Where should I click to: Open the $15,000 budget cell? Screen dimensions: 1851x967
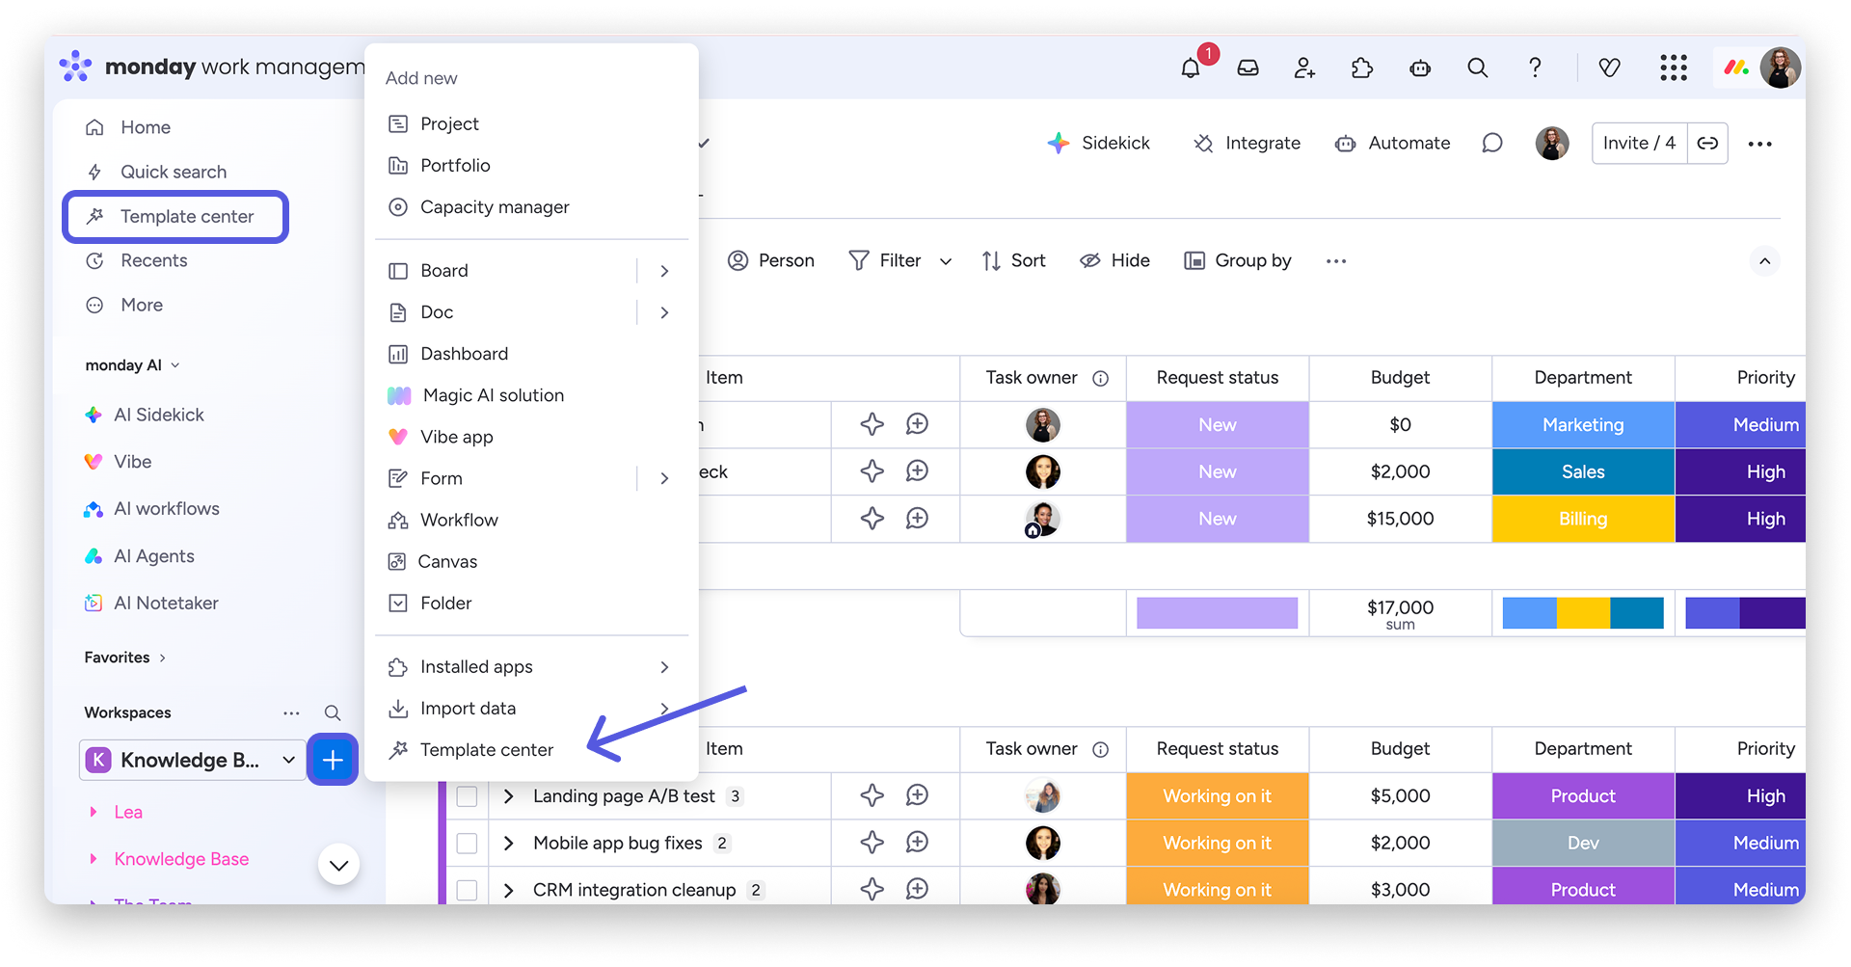pyautogui.click(x=1400, y=519)
